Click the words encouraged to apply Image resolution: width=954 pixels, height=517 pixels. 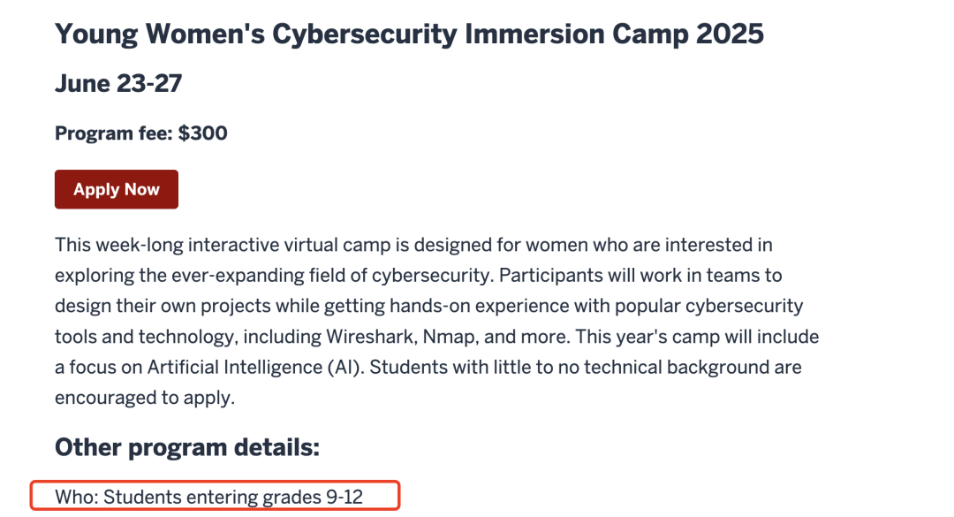click(144, 399)
